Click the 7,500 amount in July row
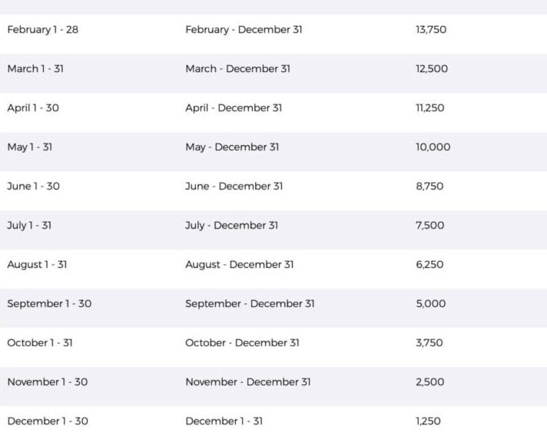Screen dimensions: 547x436 (x=429, y=225)
